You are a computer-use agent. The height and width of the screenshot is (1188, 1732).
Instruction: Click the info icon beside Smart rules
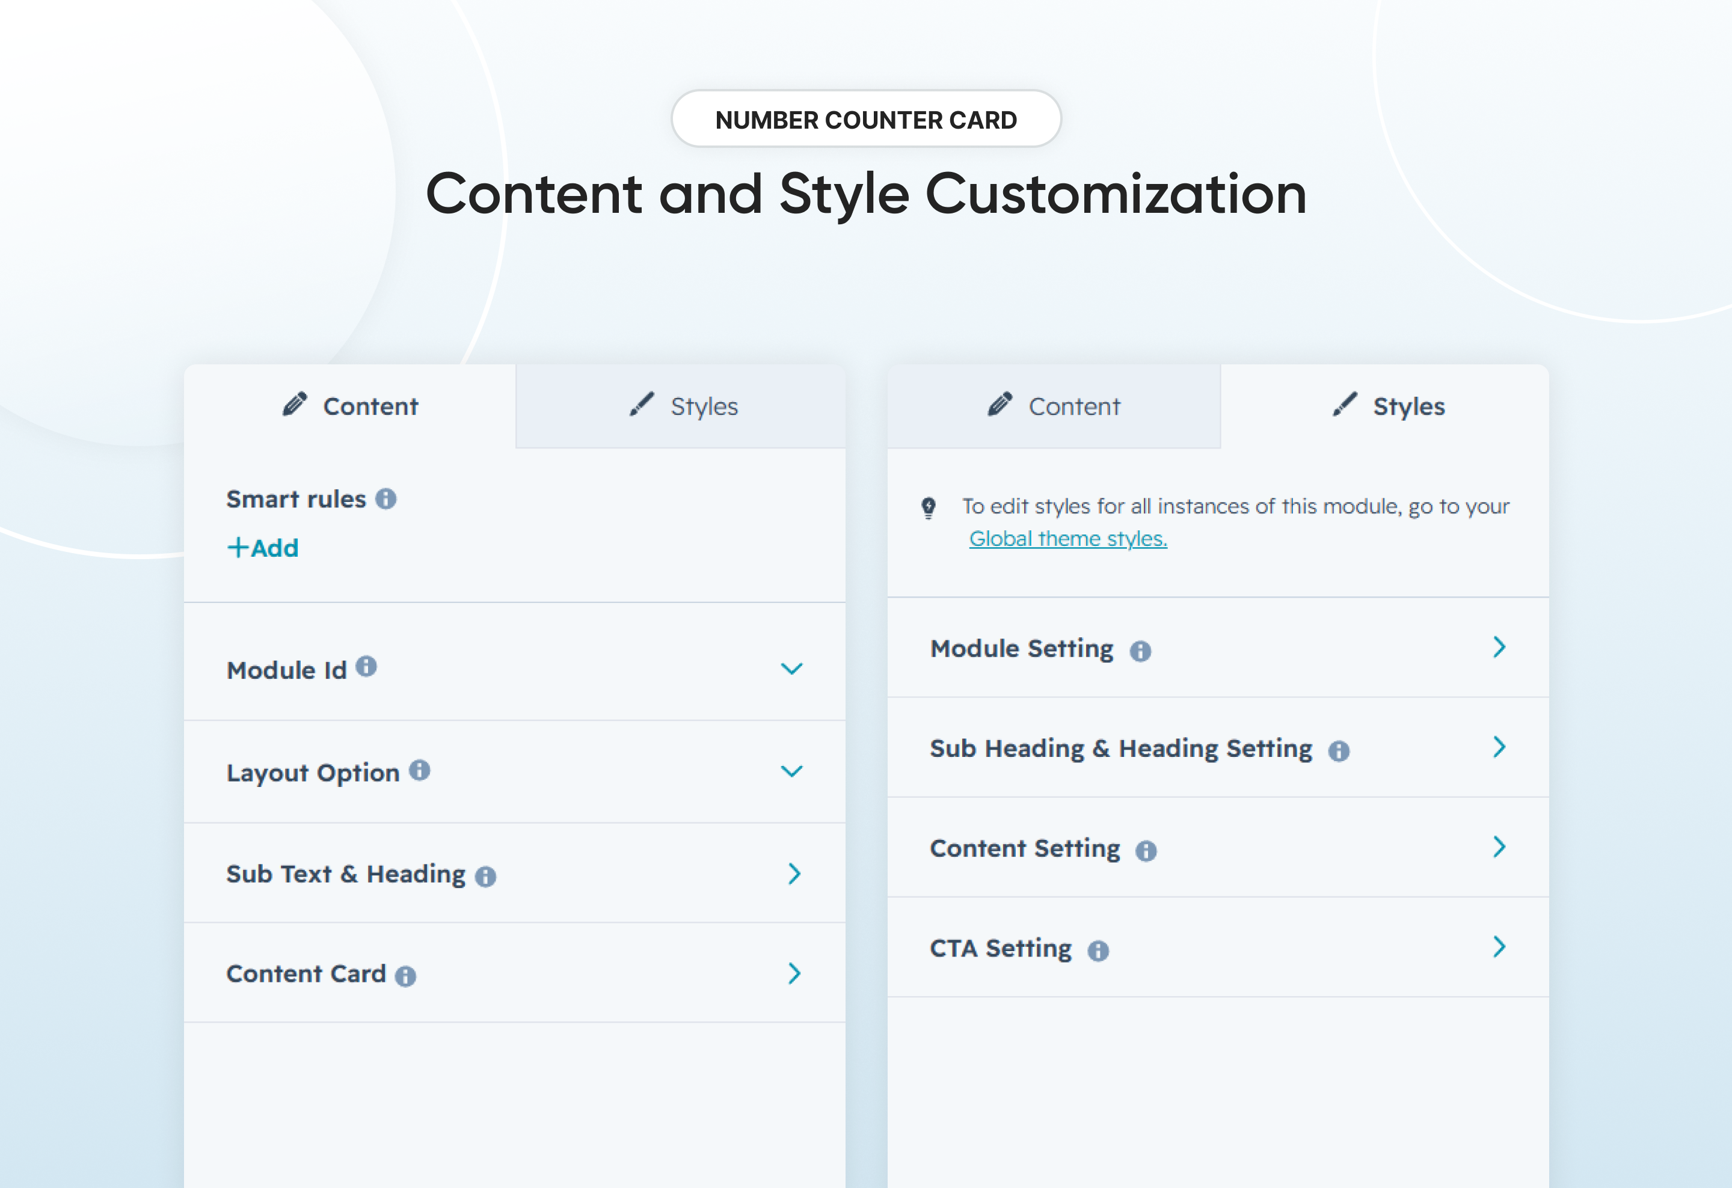pyautogui.click(x=385, y=498)
